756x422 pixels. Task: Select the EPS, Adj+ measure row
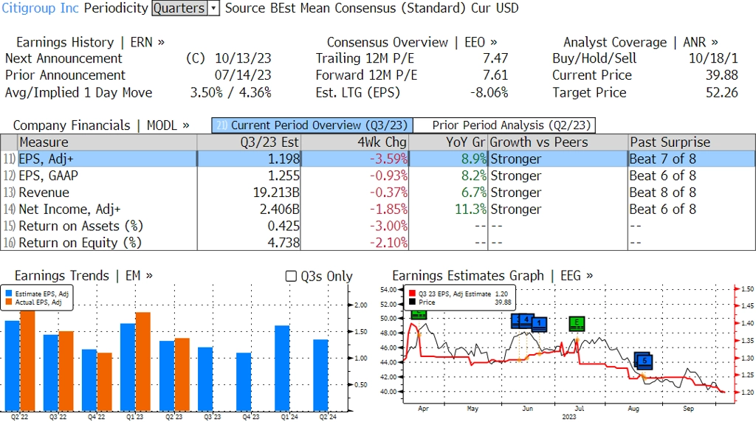click(378, 159)
